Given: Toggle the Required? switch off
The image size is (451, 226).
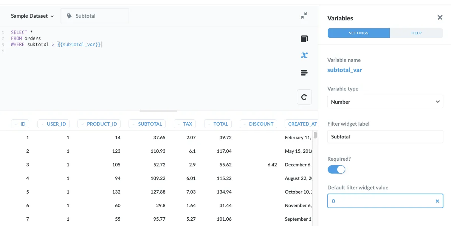Looking at the screenshot, I should [x=336, y=169].
